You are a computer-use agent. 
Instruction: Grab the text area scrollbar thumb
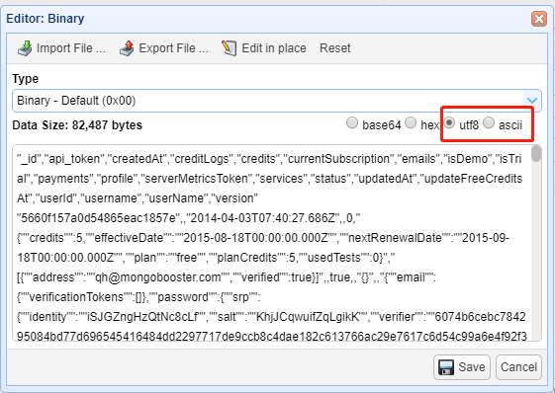tap(536, 154)
